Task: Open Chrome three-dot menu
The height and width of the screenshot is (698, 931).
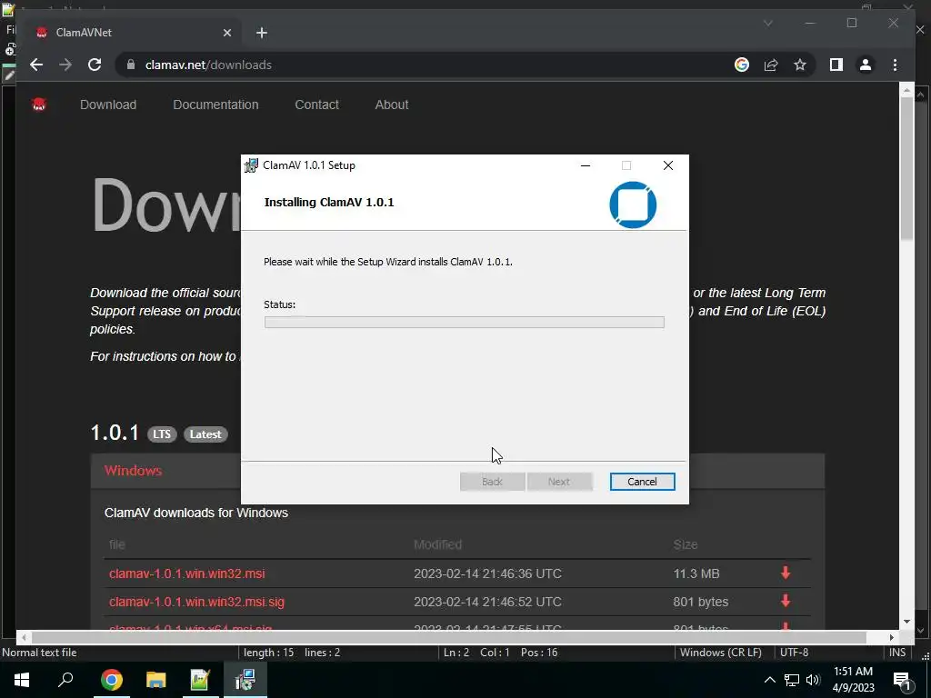Action: tap(895, 65)
